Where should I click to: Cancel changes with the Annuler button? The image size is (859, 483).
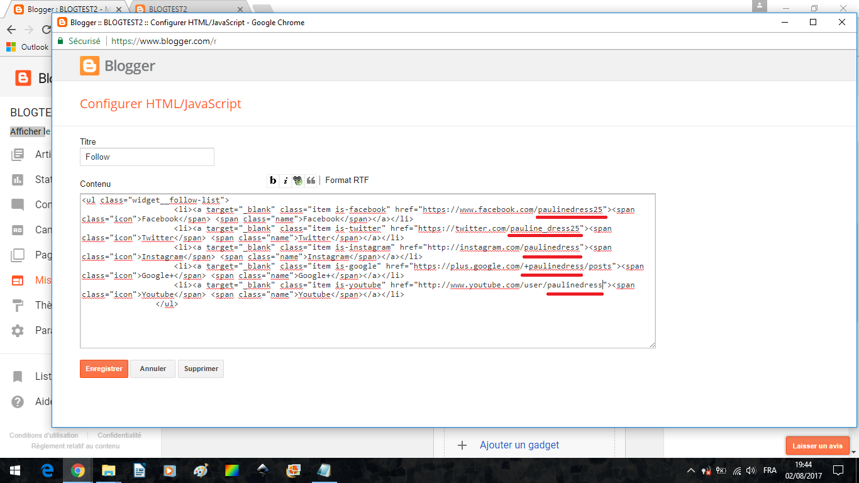[153, 369]
